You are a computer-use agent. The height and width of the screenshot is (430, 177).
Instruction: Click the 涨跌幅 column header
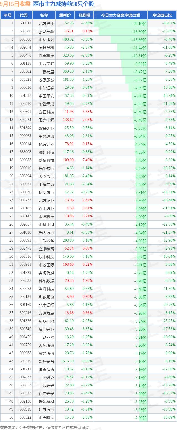click(84, 15)
